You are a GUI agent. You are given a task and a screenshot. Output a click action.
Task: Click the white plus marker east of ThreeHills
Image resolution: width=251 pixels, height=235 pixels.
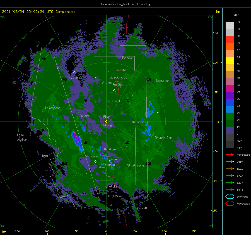(158, 112)
